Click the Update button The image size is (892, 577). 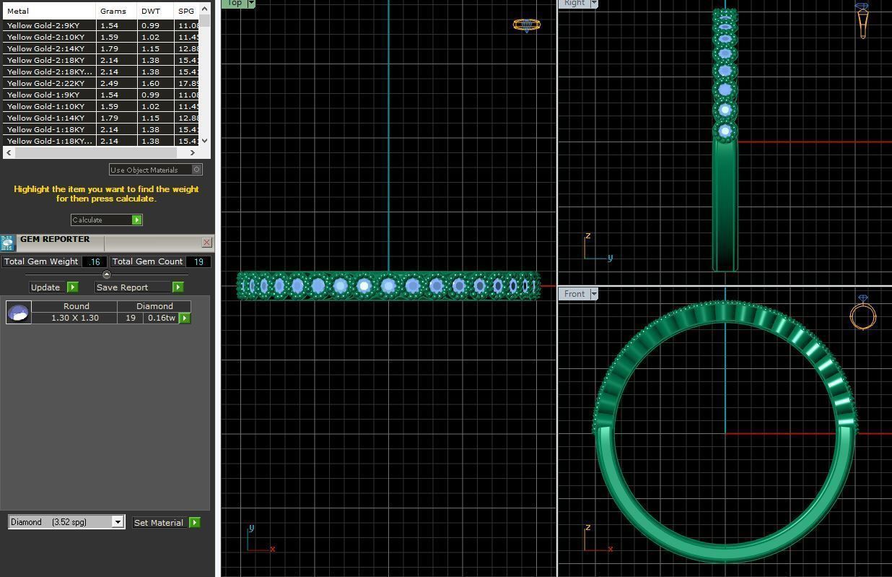[53, 287]
